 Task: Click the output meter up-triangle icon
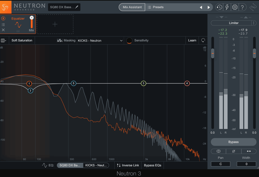click(x=246, y=17)
